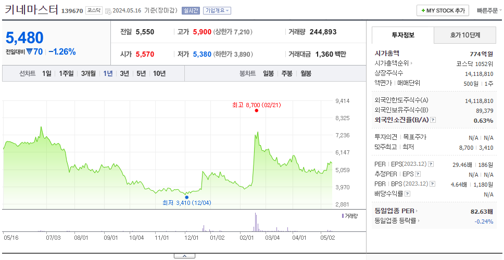Click the 외국인보유주식수 value 89,379
The height and width of the screenshot is (260, 504).
484,111
